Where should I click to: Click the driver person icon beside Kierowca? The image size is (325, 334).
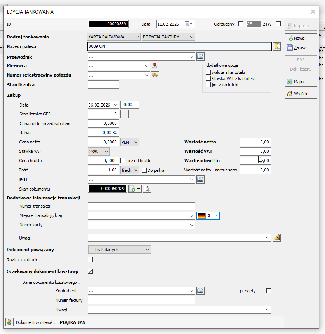coord(155,66)
